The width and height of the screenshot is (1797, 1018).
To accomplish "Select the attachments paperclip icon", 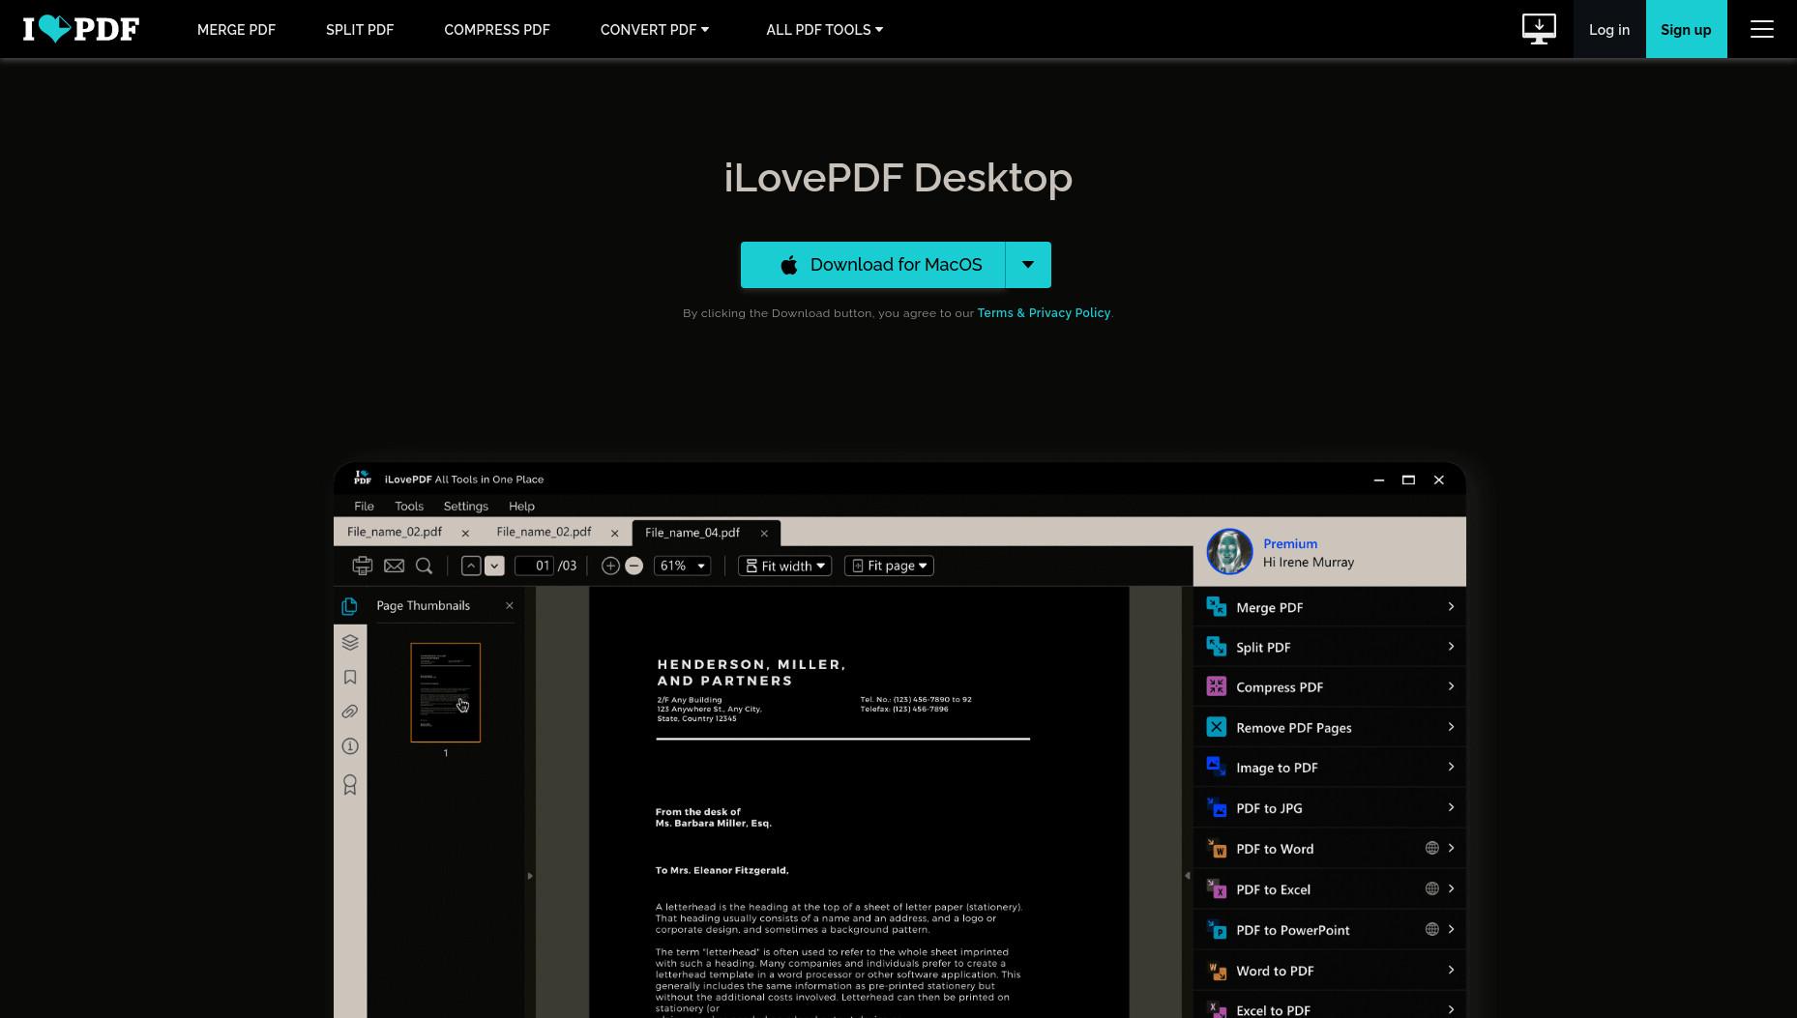I will click(350, 712).
